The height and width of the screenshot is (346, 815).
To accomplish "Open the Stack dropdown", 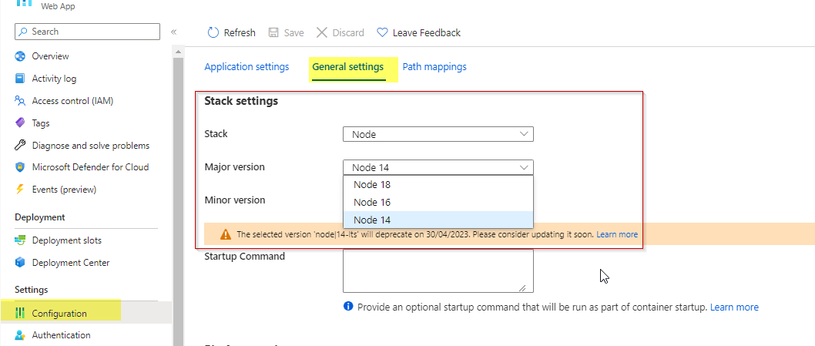I will 438,134.
